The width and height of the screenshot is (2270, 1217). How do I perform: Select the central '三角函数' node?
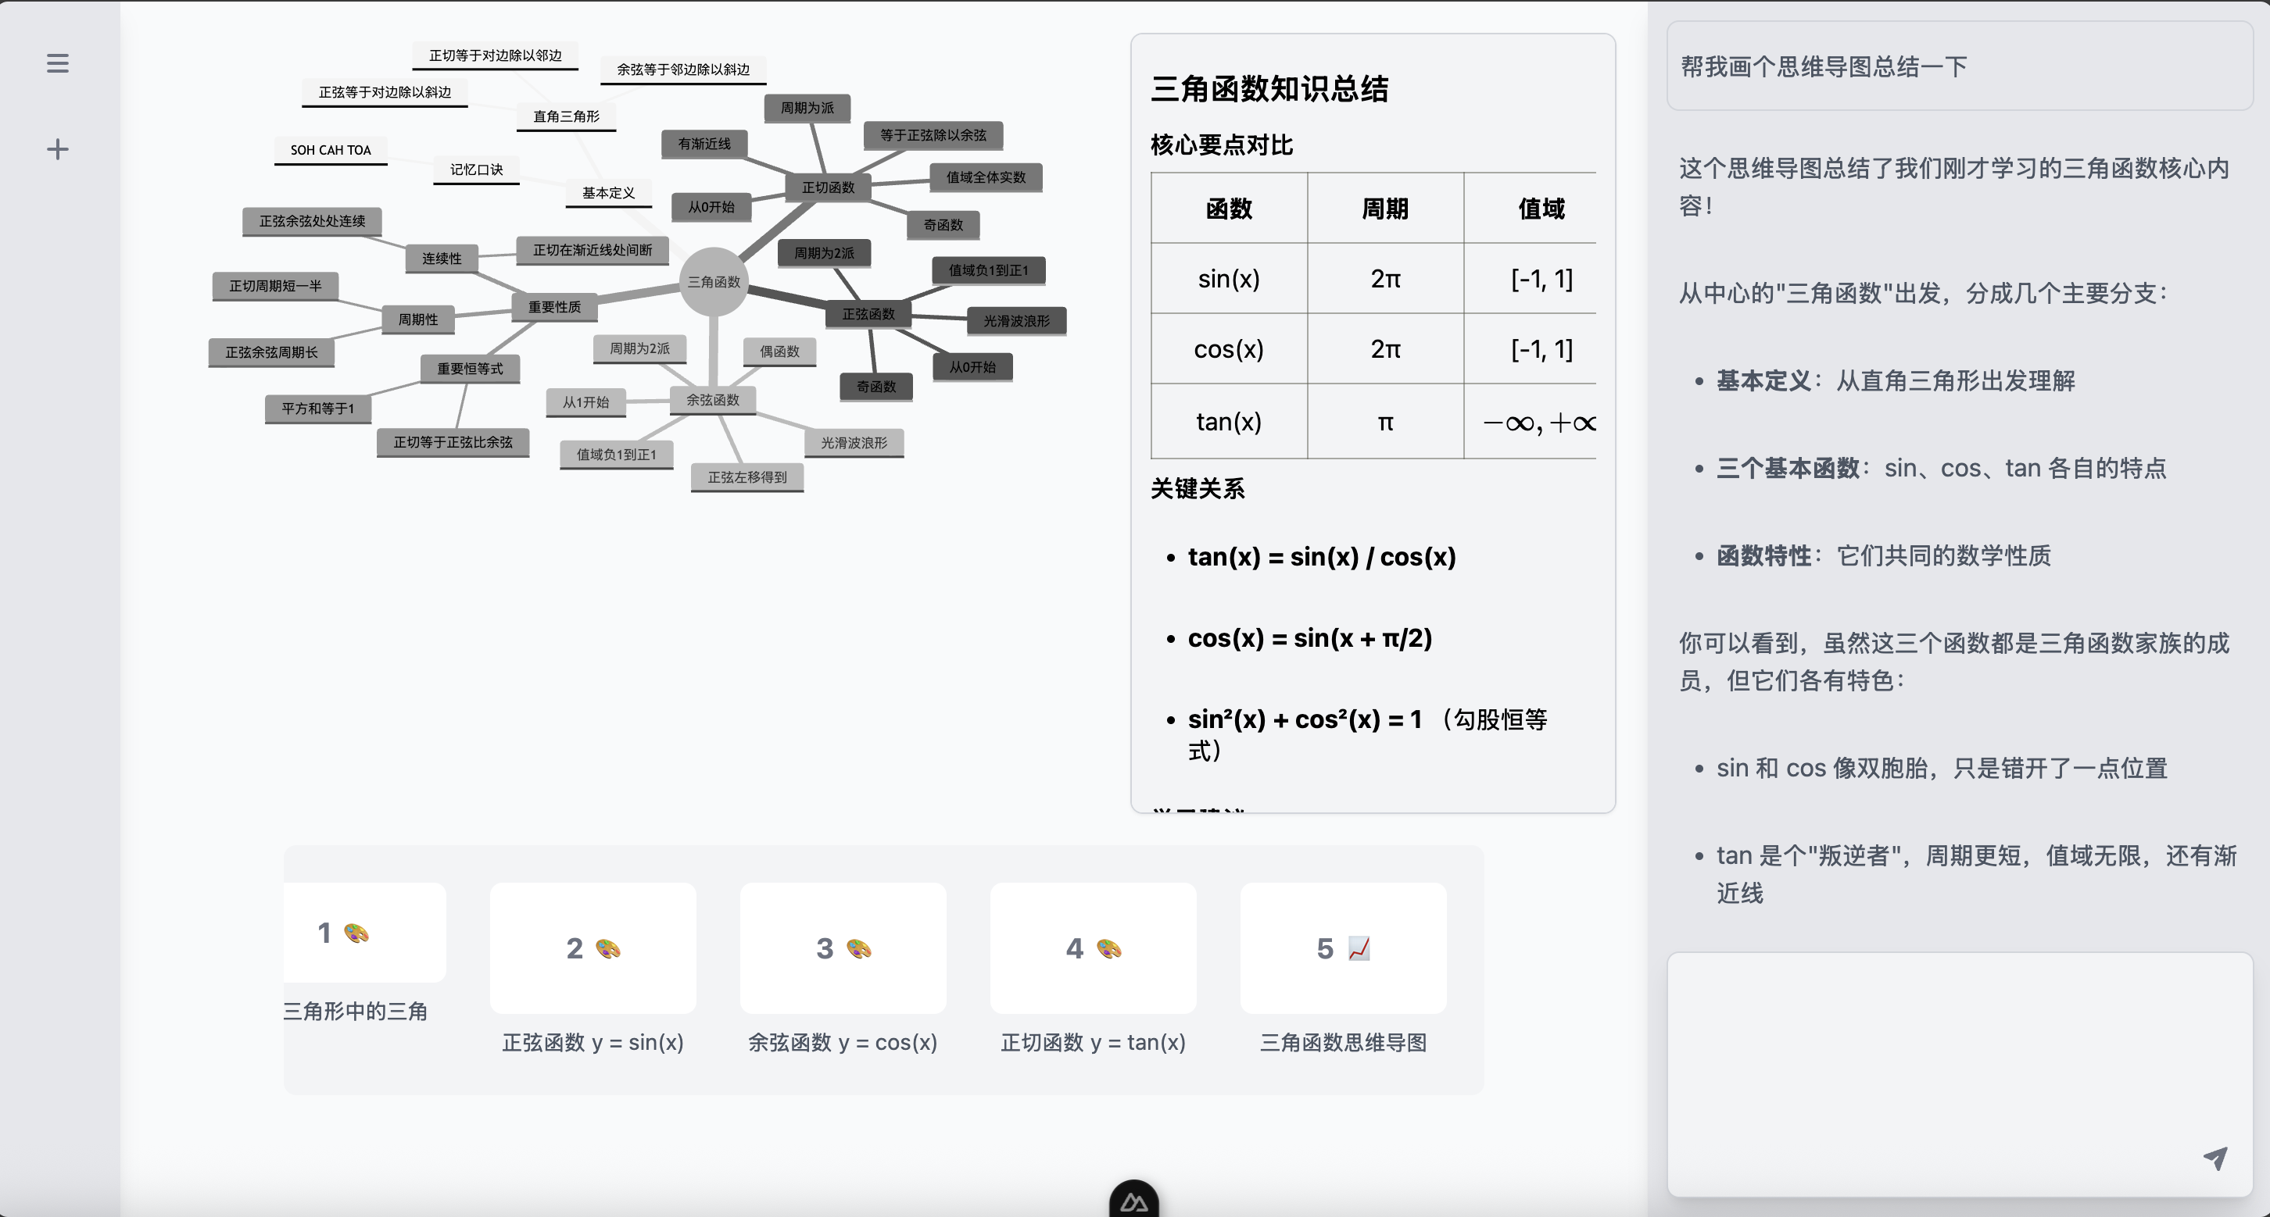pyautogui.click(x=715, y=282)
